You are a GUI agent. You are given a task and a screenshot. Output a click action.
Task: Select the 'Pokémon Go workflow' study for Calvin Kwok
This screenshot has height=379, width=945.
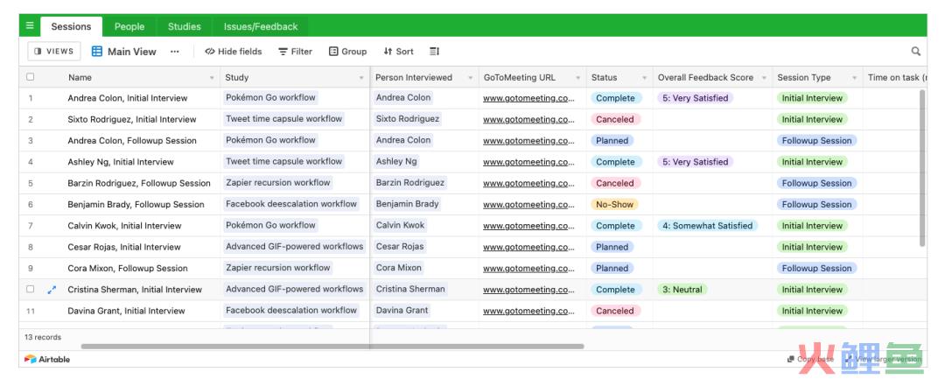270,225
